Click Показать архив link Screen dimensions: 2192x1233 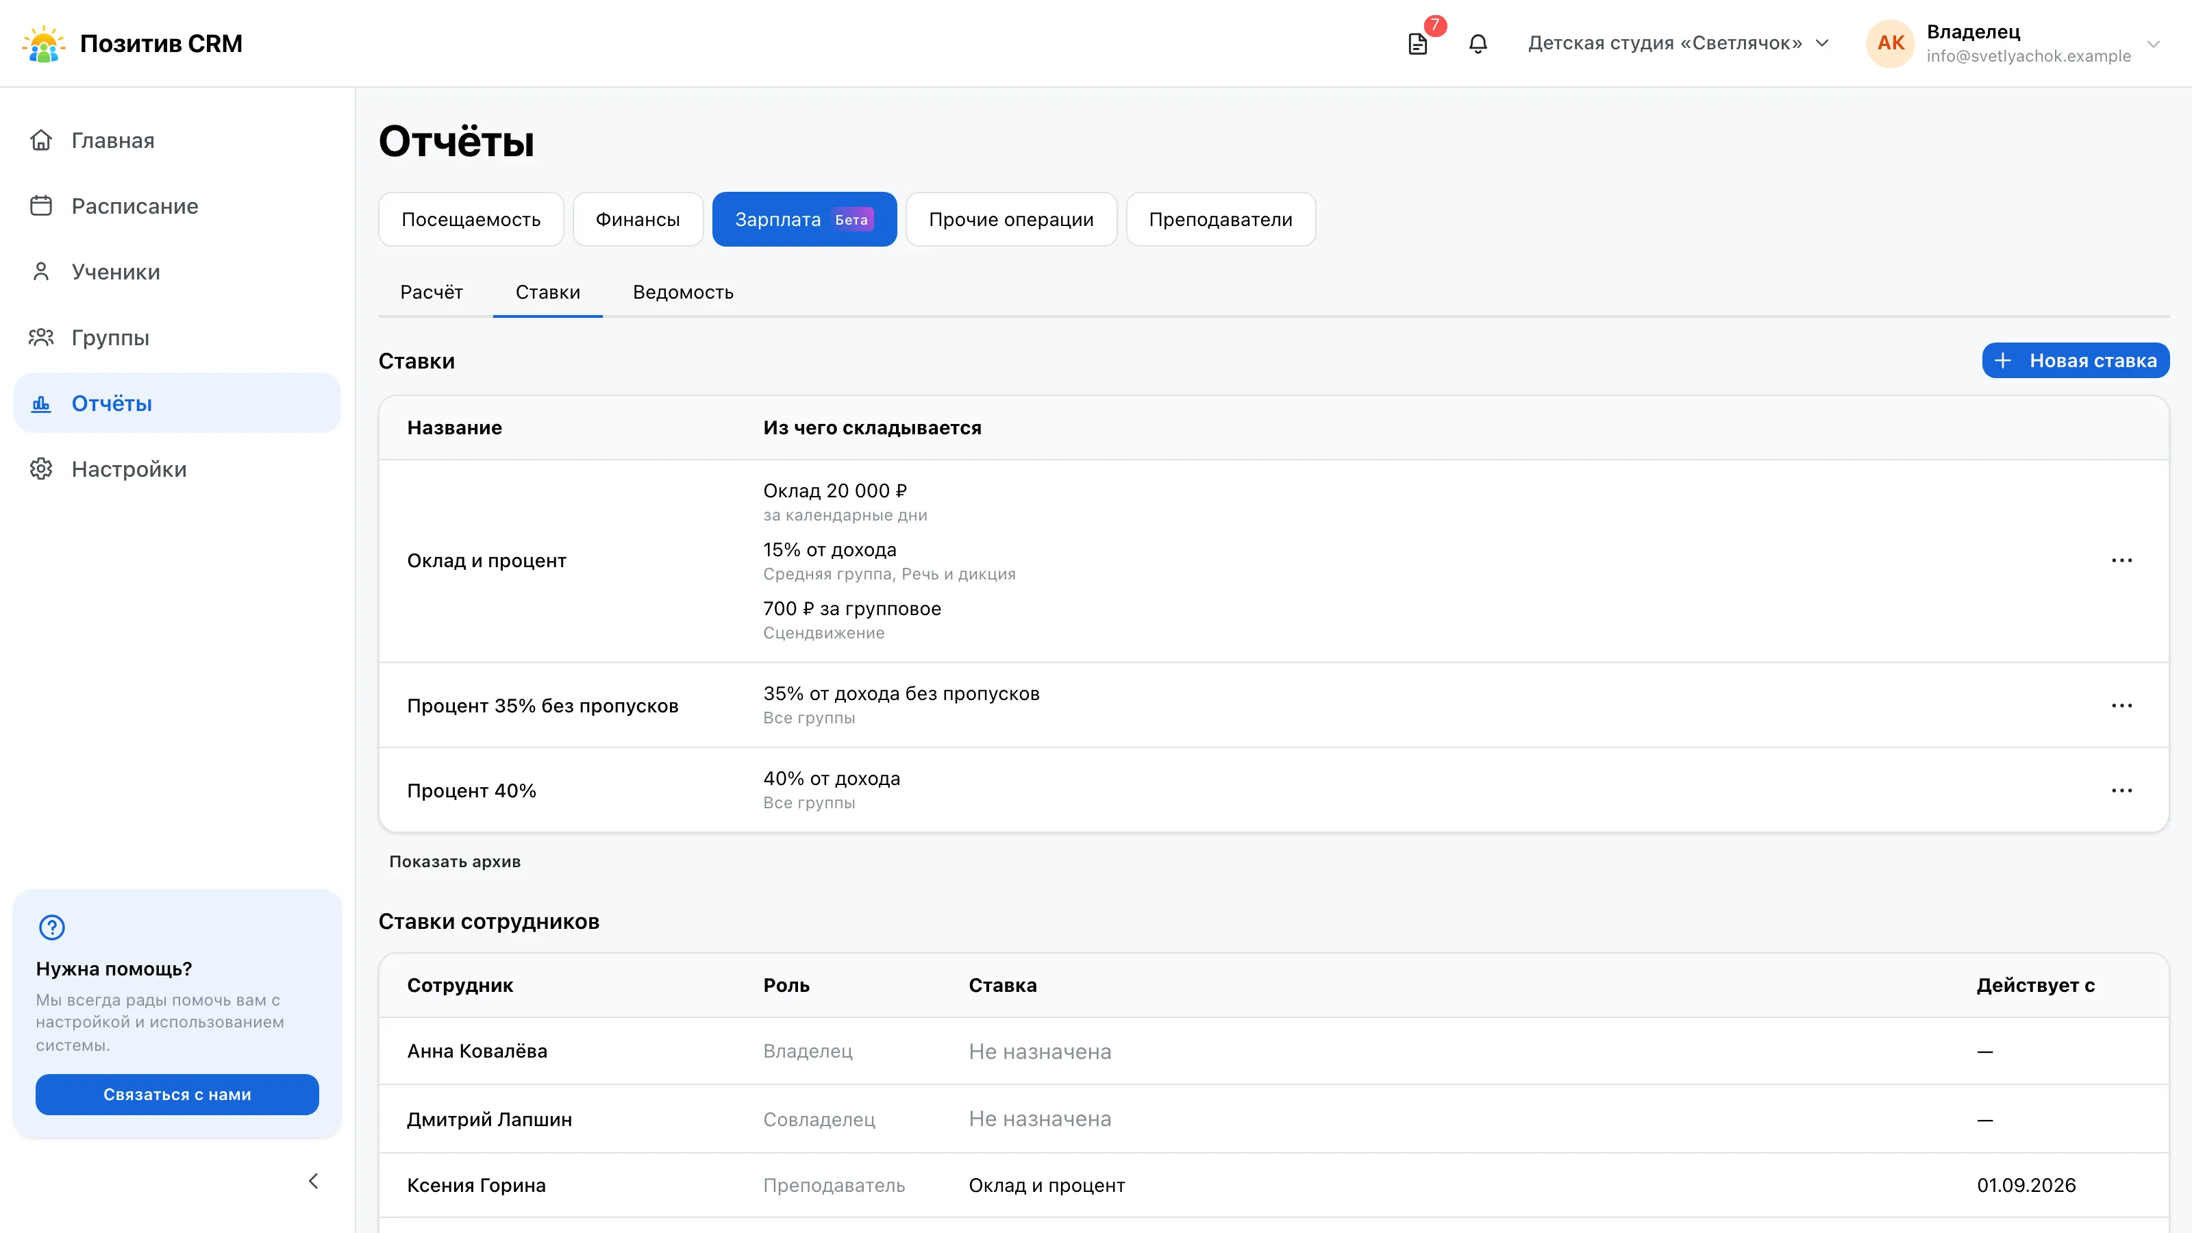(x=454, y=861)
